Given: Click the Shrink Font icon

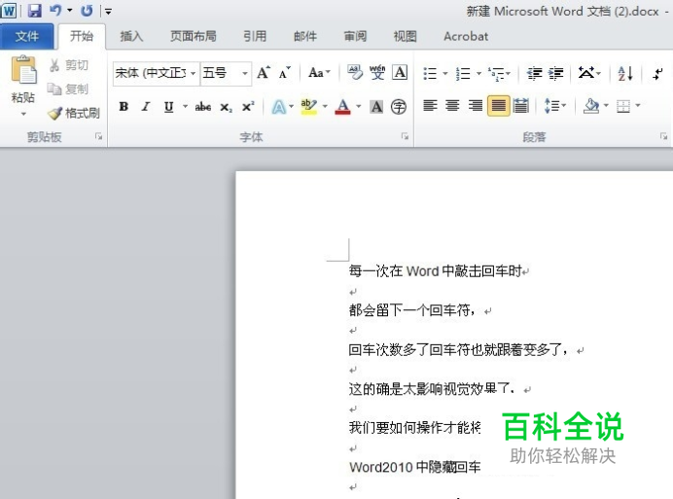Looking at the screenshot, I should coord(285,73).
